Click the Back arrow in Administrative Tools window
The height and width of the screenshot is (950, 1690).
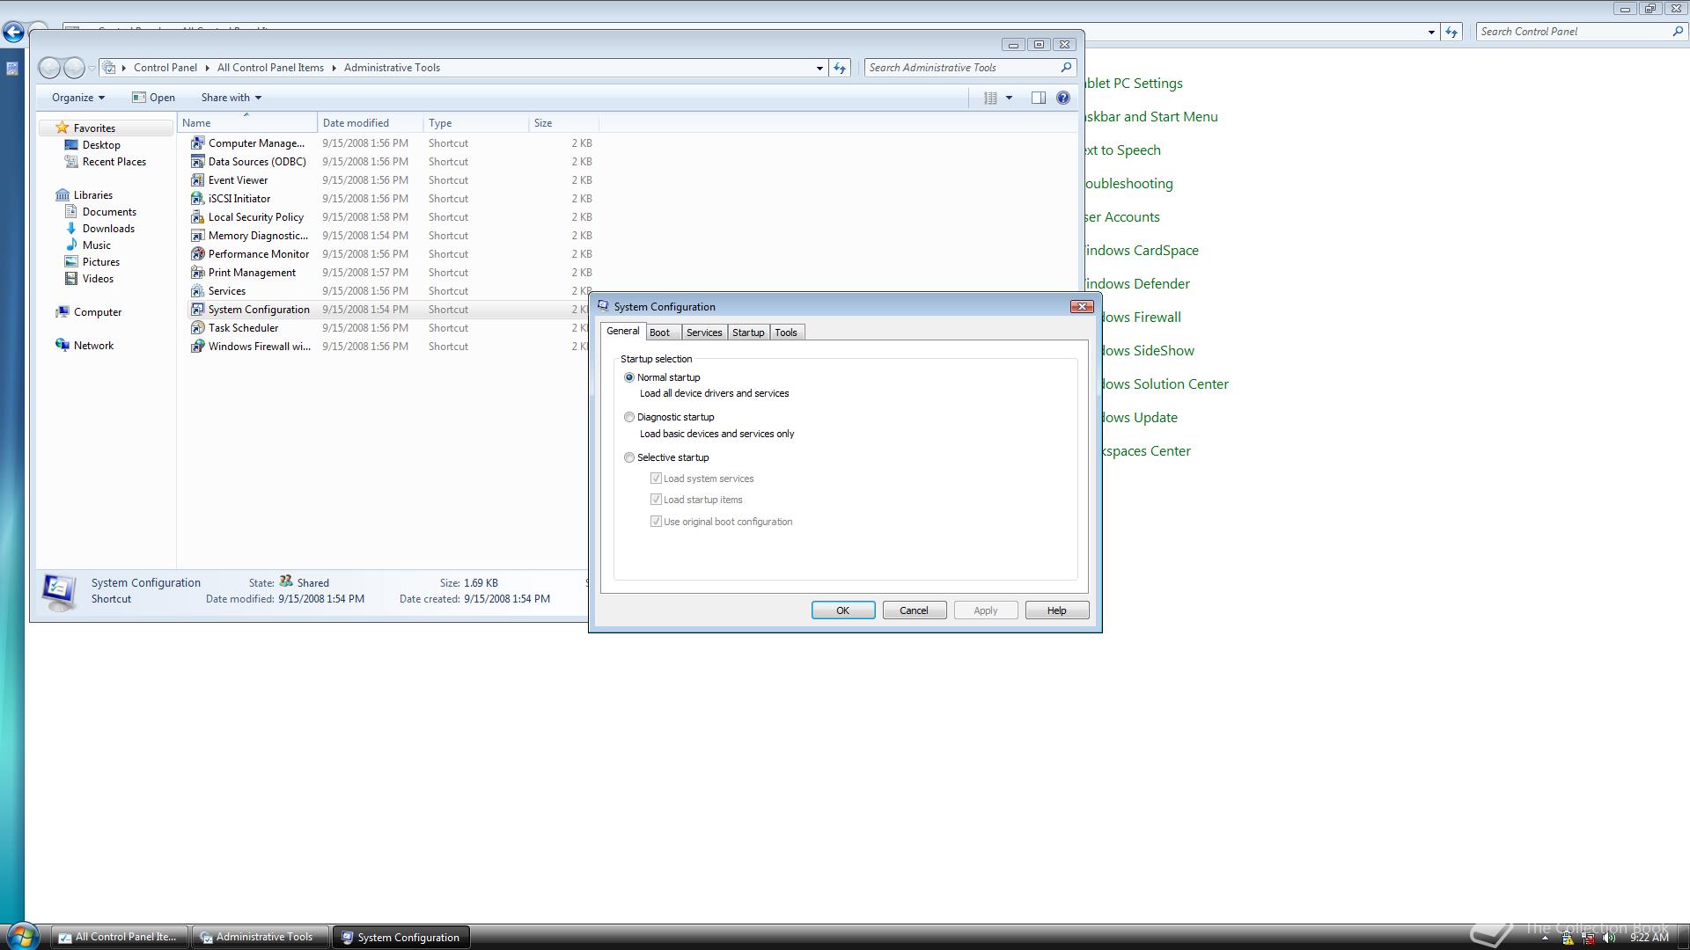coord(50,68)
